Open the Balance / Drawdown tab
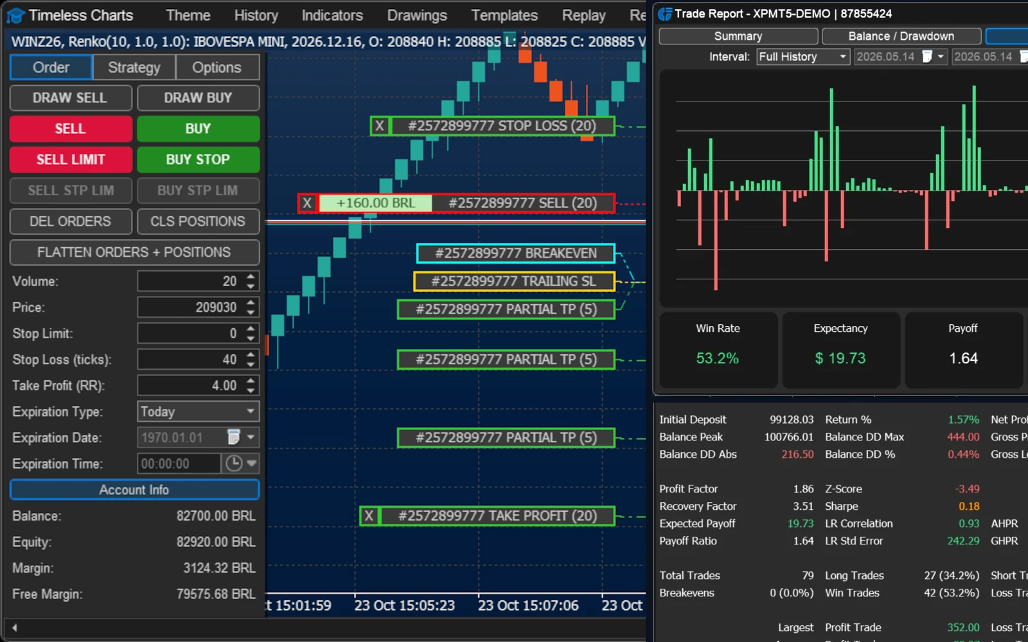This screenshot has height=642, width=1028. [901, 36]
